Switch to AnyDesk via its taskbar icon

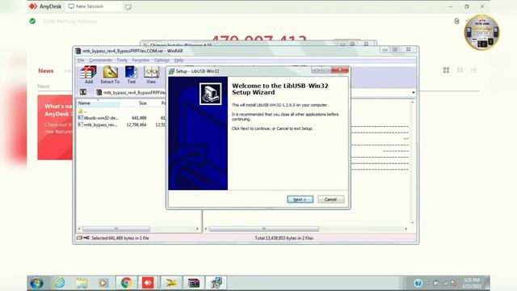(x=148, y=283)
